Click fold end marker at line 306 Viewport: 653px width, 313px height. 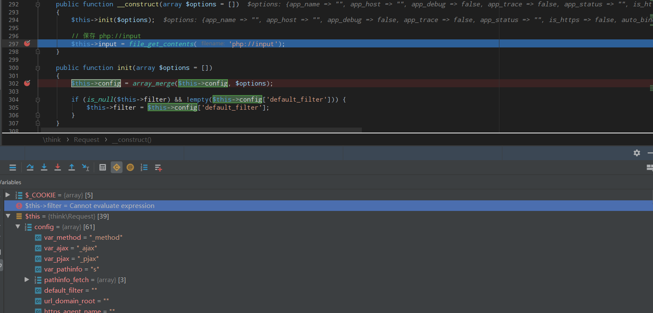[x=38, y=115]
